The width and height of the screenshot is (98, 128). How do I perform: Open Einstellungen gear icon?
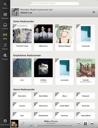coord(5,121)
